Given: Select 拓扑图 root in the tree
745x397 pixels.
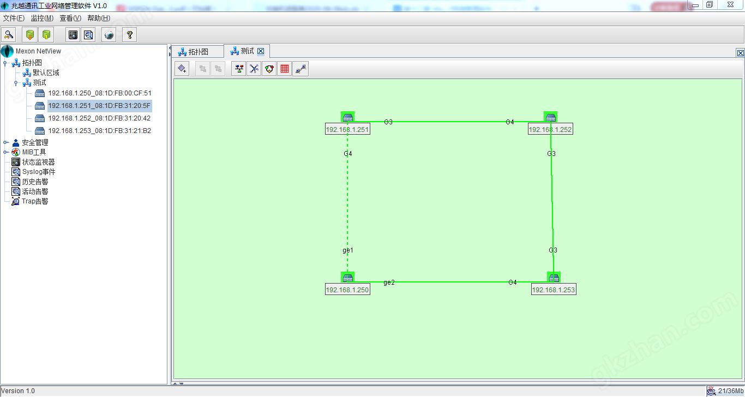Looking at the screenshot, I should click(x=32, y=63).
